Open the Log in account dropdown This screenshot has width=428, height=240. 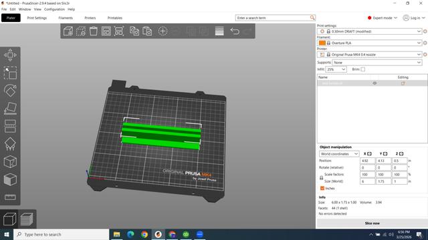[x=415, y=18]
